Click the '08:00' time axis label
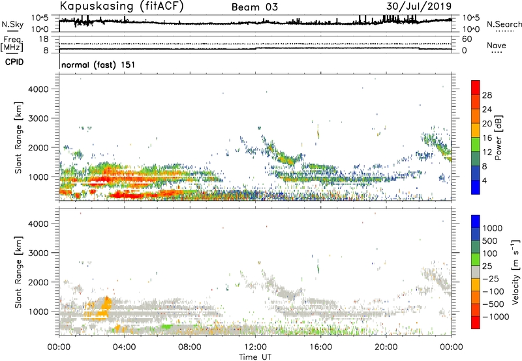Viewport: 522px width, 361px height. [190, 347]
